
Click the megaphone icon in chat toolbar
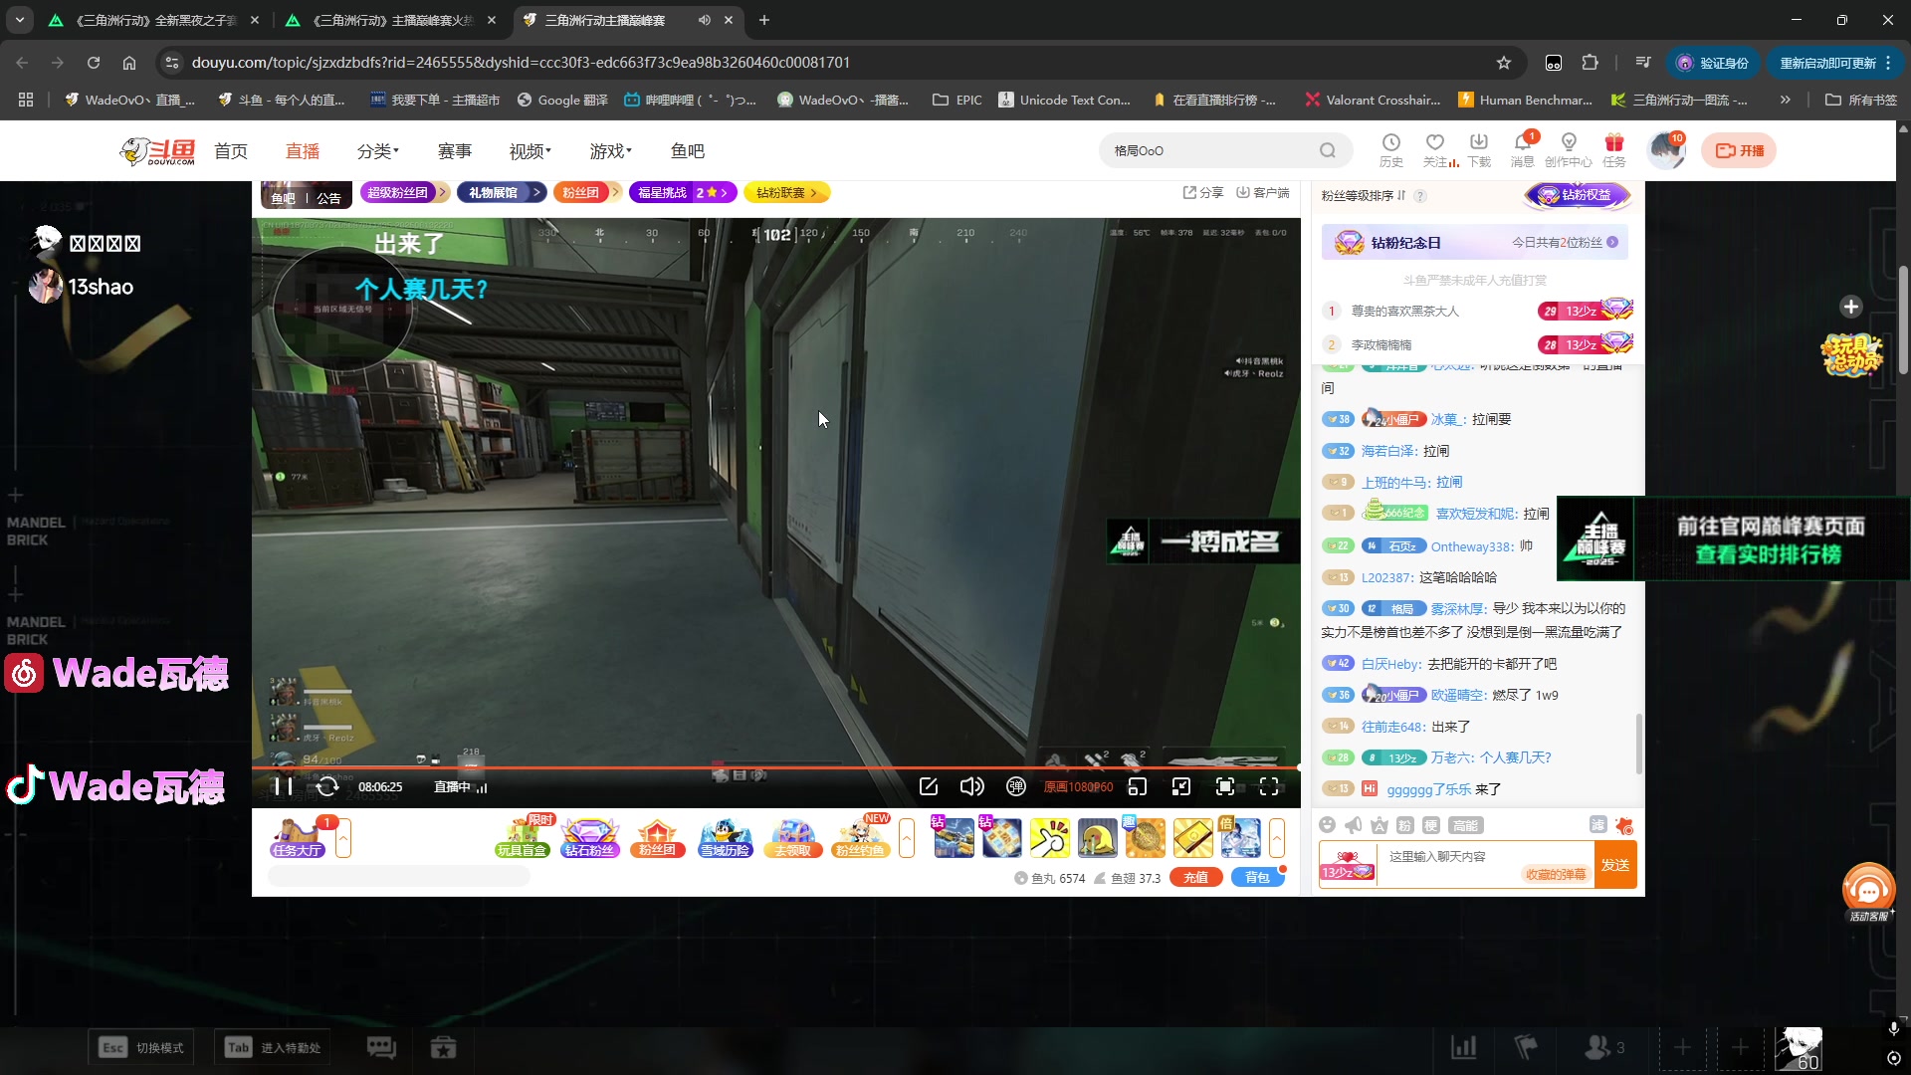(1353, 824)
